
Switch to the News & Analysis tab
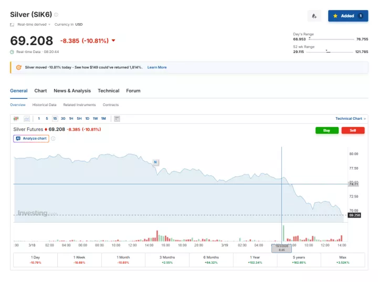[x=72, y=91]
